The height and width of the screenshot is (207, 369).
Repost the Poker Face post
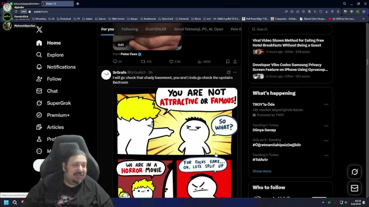pyautogui.click(x=146, y=62)
